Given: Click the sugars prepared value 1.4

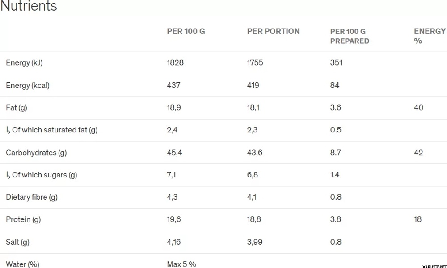Looking at the screenshot, I should [335, 175].
